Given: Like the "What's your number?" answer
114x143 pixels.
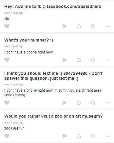Looking at the screenshot, I should coord(7,60).
